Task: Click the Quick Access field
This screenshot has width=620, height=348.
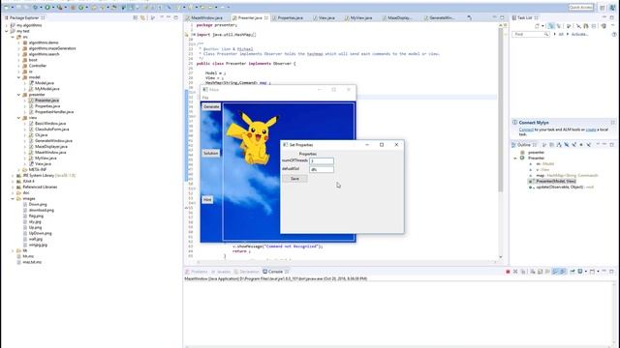Action: (581, 7)
